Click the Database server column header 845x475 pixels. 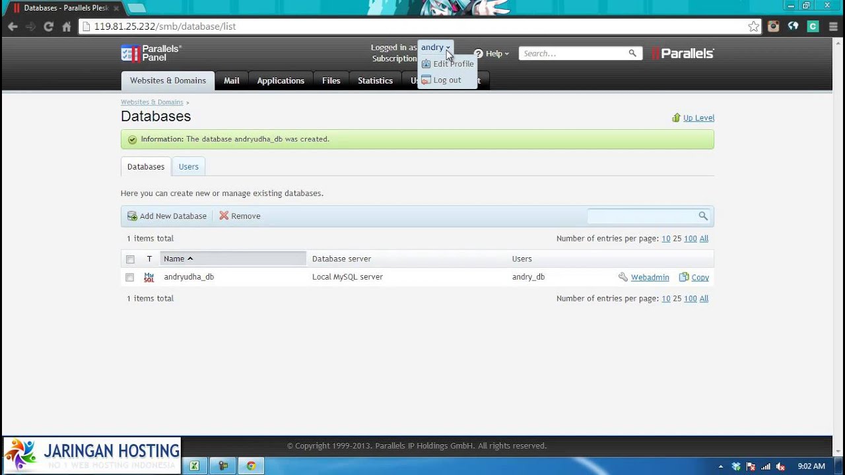341,259
